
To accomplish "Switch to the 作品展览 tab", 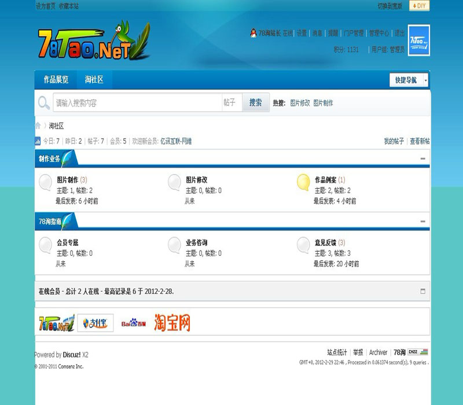I will point(56,80).
